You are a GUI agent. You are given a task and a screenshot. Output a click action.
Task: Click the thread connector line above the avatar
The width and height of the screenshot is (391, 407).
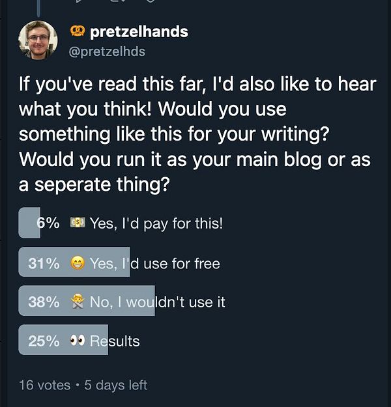pos(38,7)
